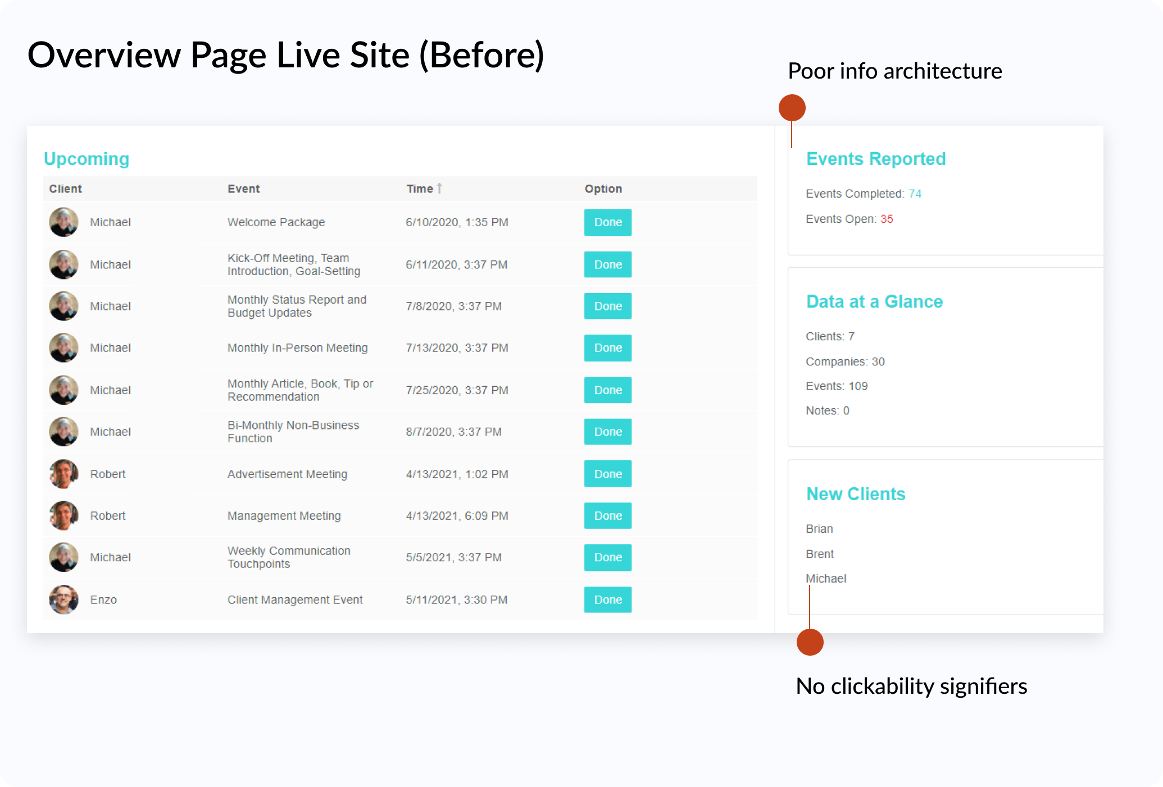
Task: Open Brent from the New Clients list
Action: (820, 554)
